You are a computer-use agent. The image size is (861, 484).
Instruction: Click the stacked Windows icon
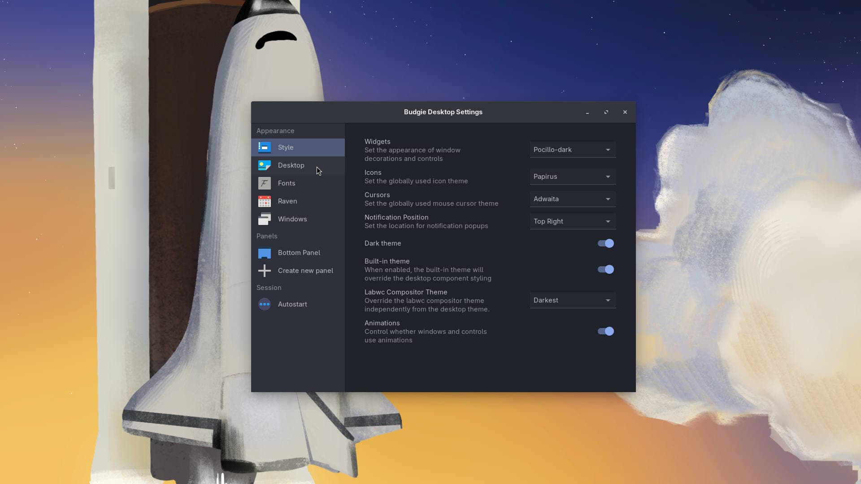coord(265,219)
